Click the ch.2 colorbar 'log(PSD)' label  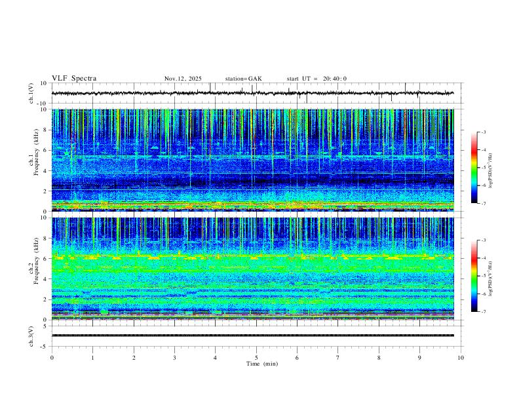[x=491, y=278]
